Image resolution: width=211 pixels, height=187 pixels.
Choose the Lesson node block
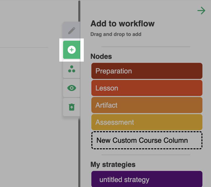click(x=147, y=88)
